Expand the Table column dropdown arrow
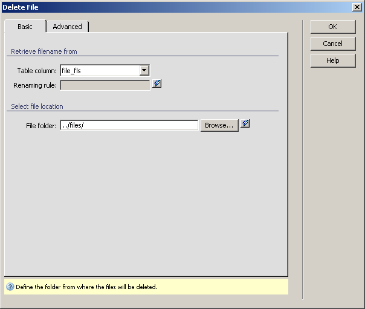Viewport: 365px width, 309px height. tap(144, 71)
